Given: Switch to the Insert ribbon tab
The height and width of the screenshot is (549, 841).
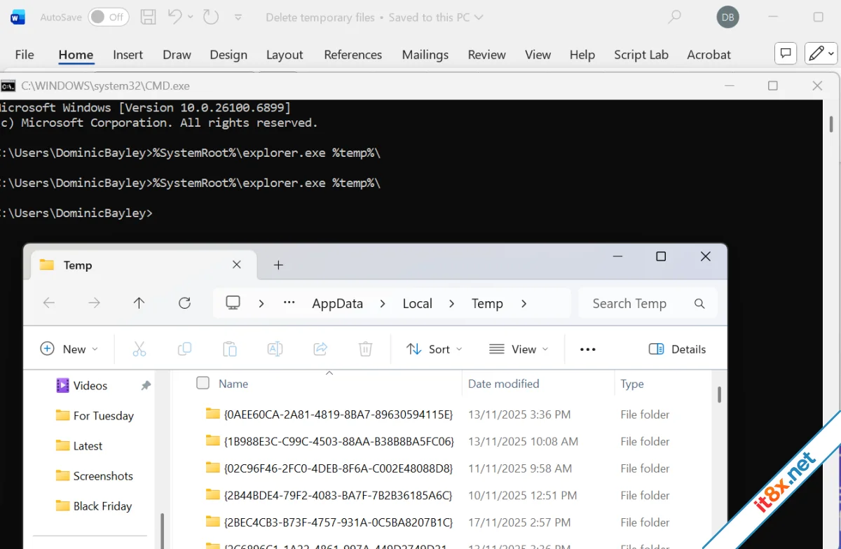Looking at the screenshot, I should (128, 55).
